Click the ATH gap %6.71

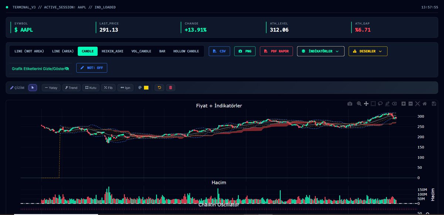pos(363,30)
